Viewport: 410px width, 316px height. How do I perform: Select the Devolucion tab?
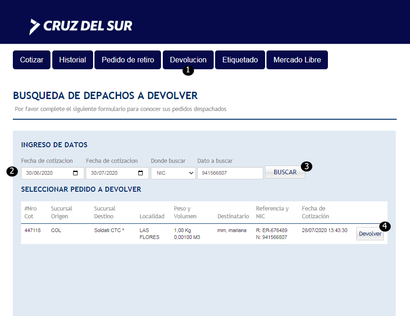coord(188,59)
